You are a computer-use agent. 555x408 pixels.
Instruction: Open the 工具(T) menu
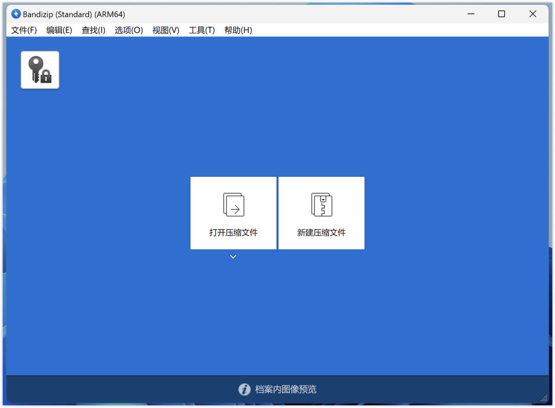(201, 30)
